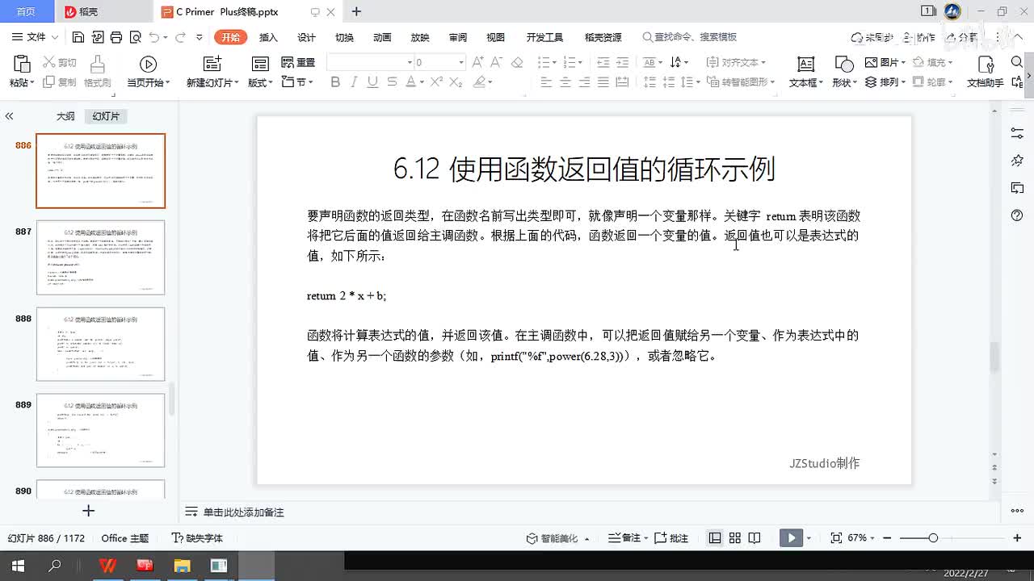Click the Redo arrow icon
This screenshot has width=1034, height=581.
[x=180, y=37]
